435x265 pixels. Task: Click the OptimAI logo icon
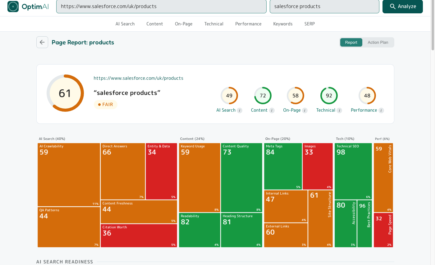[13, 7]
